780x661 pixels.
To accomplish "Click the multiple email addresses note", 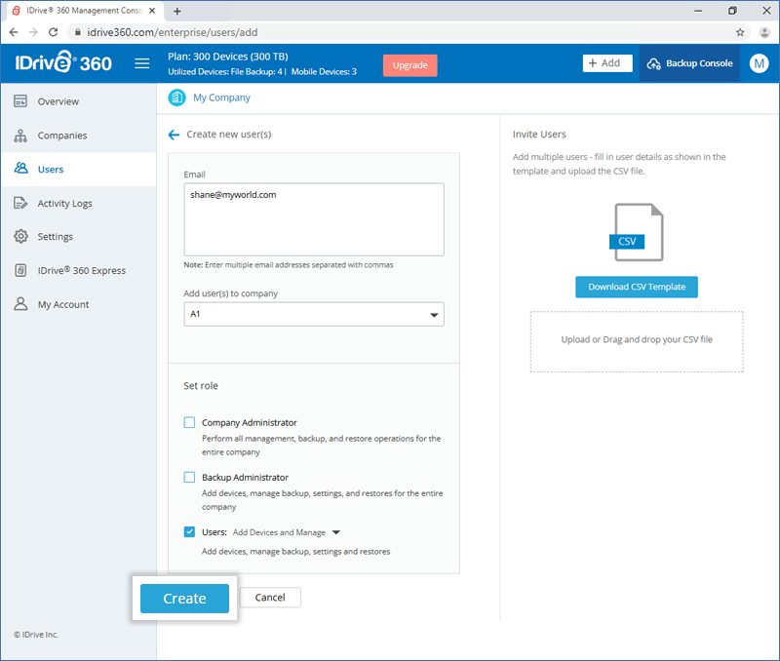I will coord(289,265).
